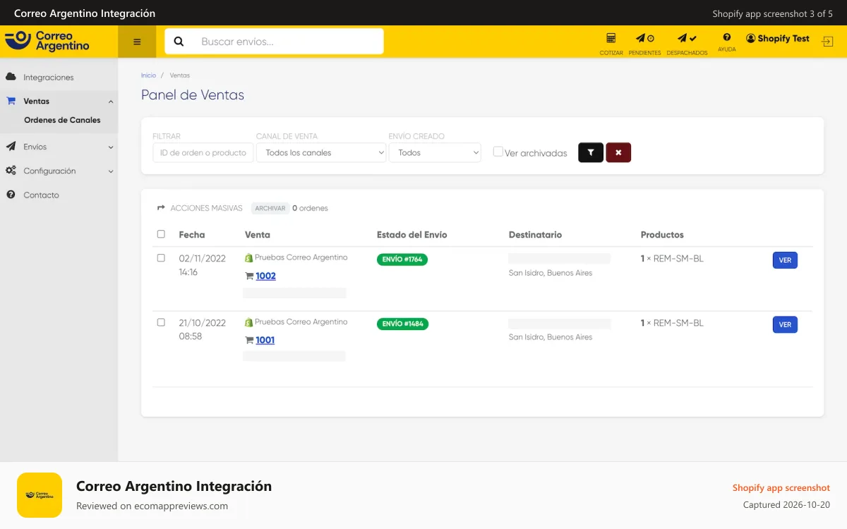Click the Integraciones cloud icon
The width and height of the screenshot is (847, 529).
[11, 77]
